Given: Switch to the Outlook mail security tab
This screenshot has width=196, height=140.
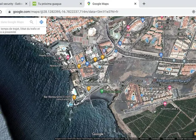Looking at the screenshot, I should [x=13, y=4].
